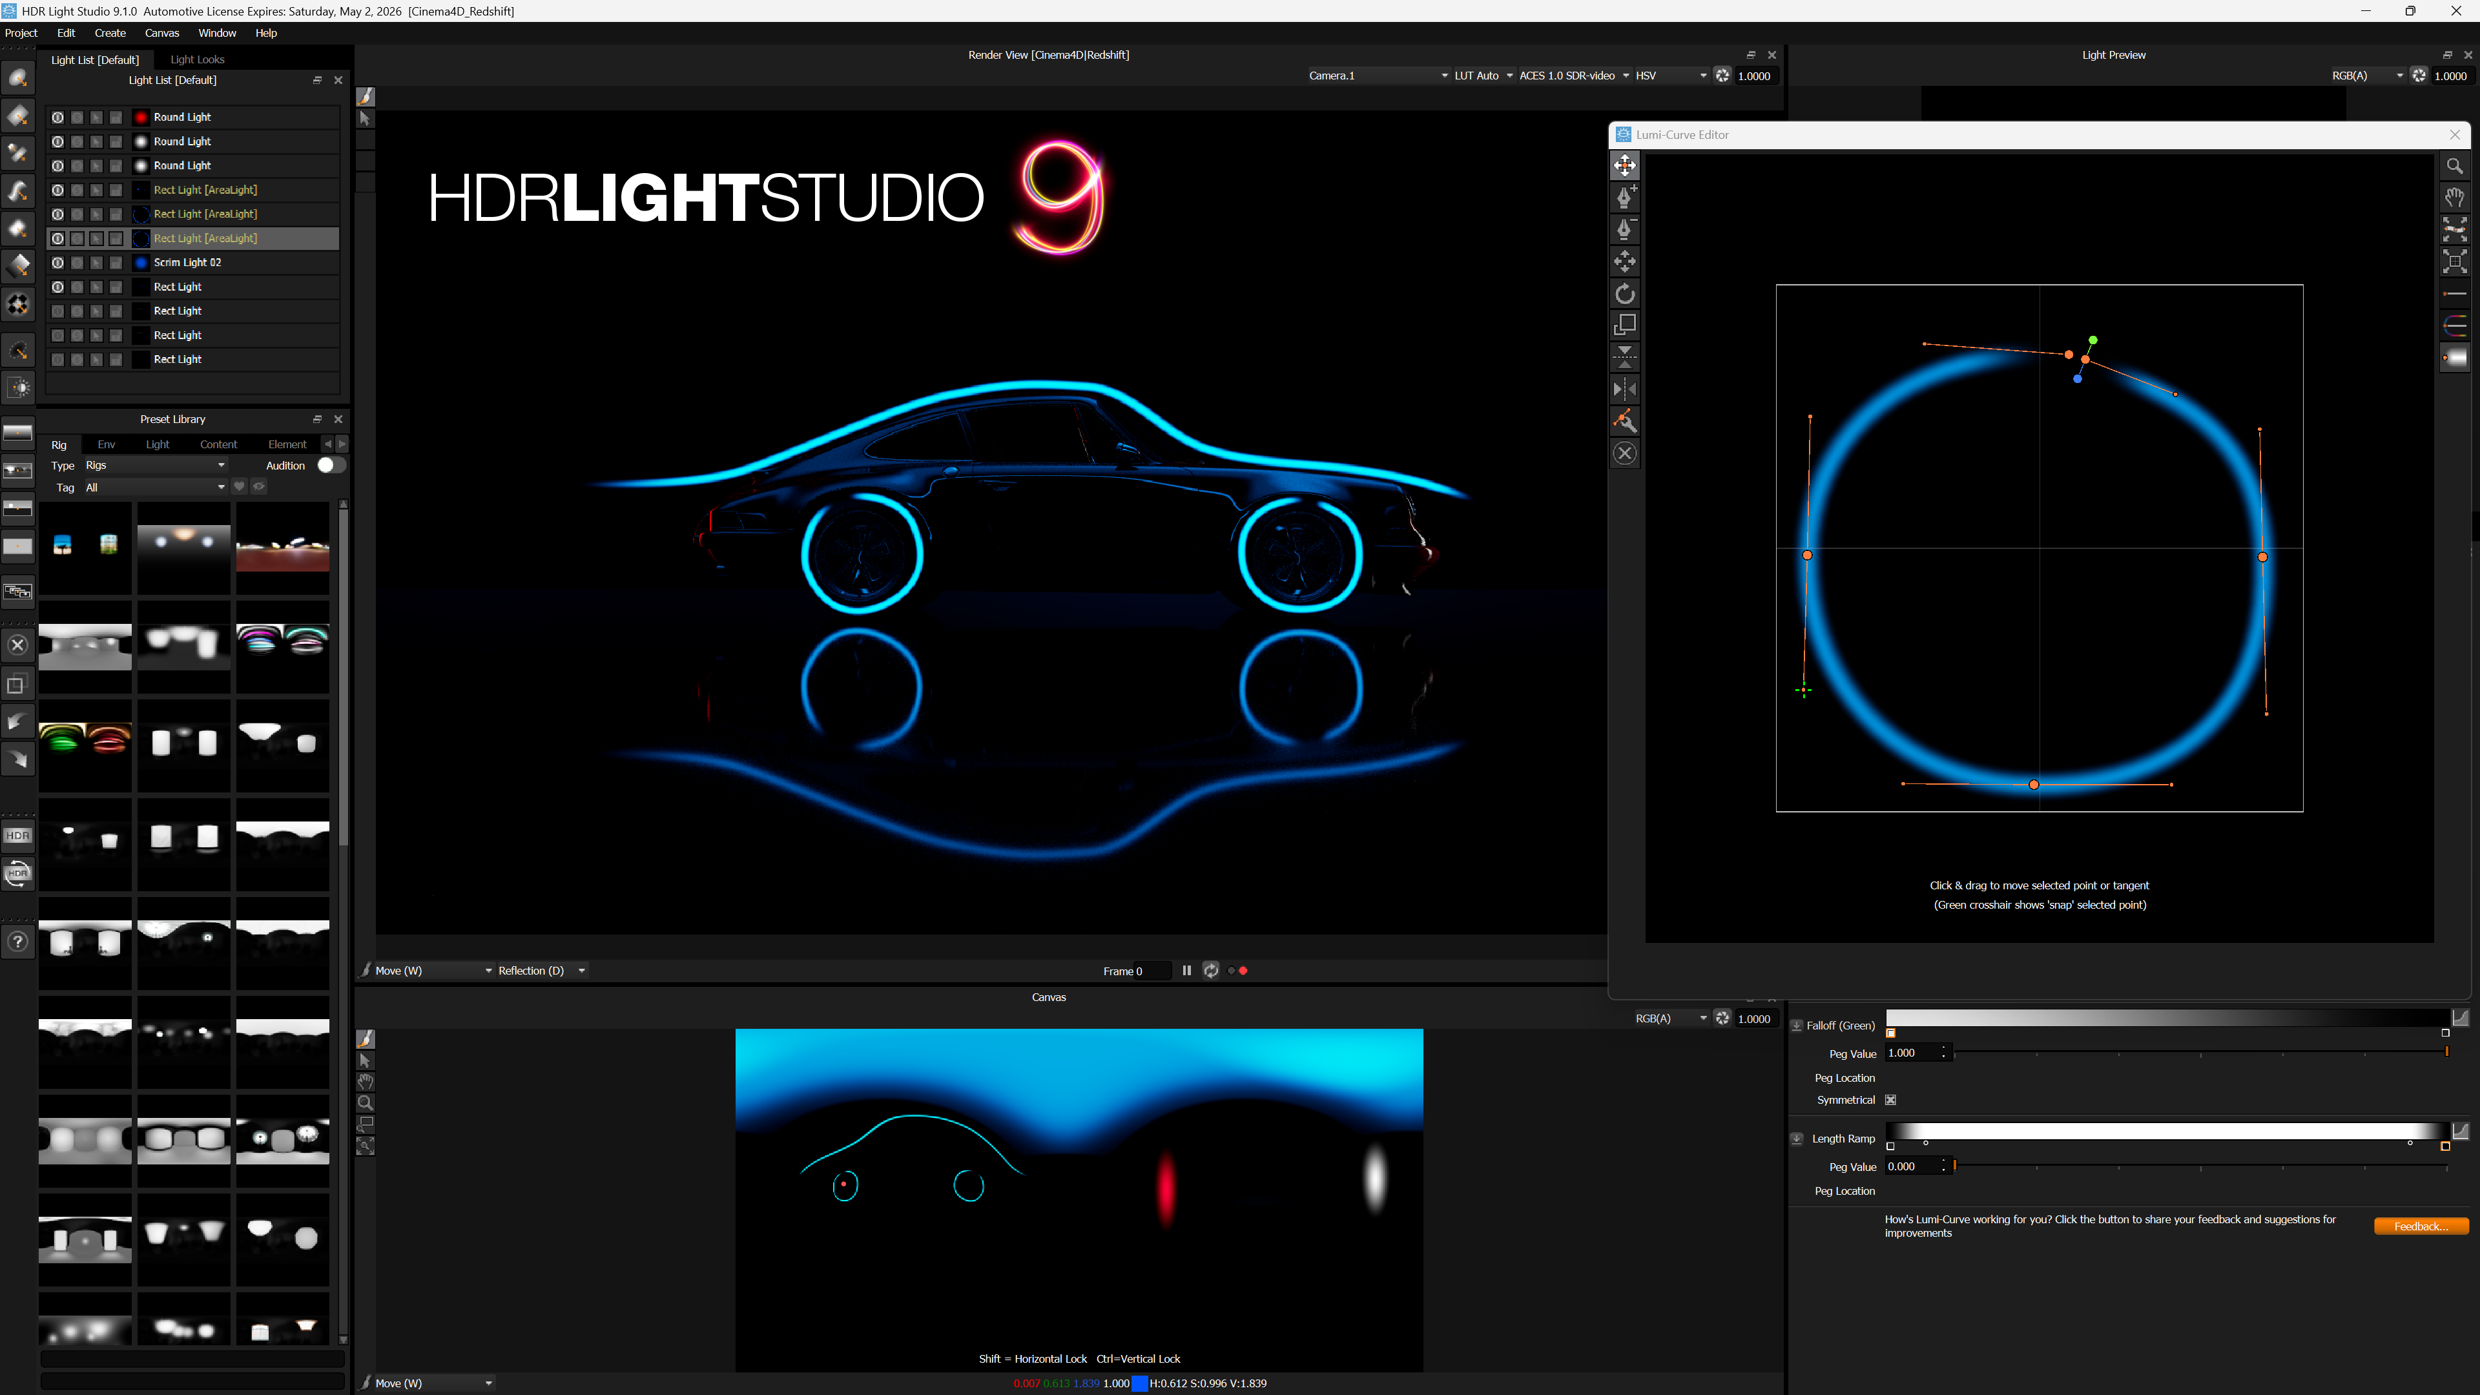
Task: Click fit curve to view icon
Action: tap(2455, 229)
